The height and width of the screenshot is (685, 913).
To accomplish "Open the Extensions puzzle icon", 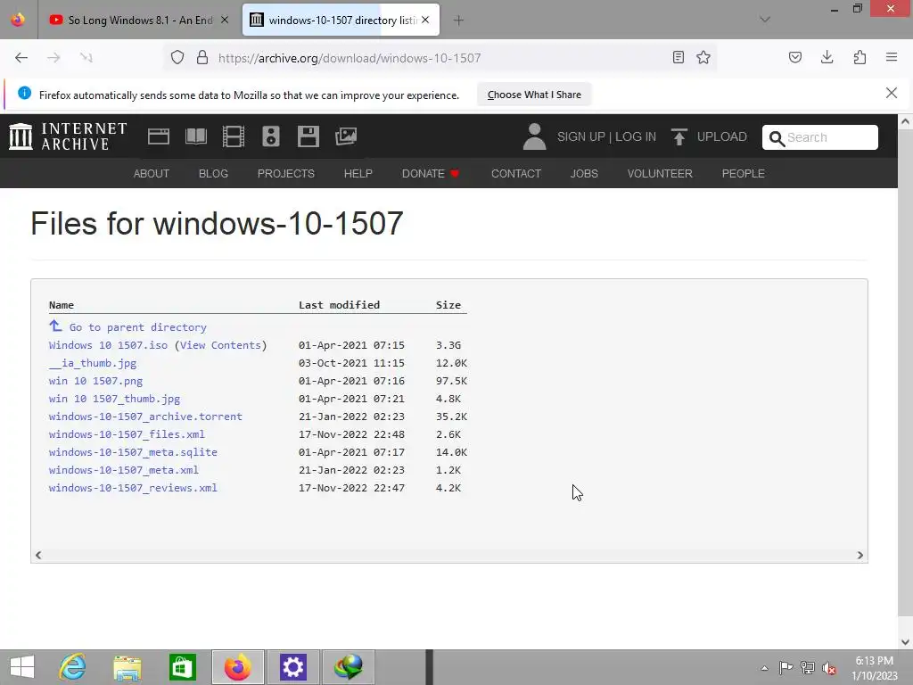I will coord(860,57).
